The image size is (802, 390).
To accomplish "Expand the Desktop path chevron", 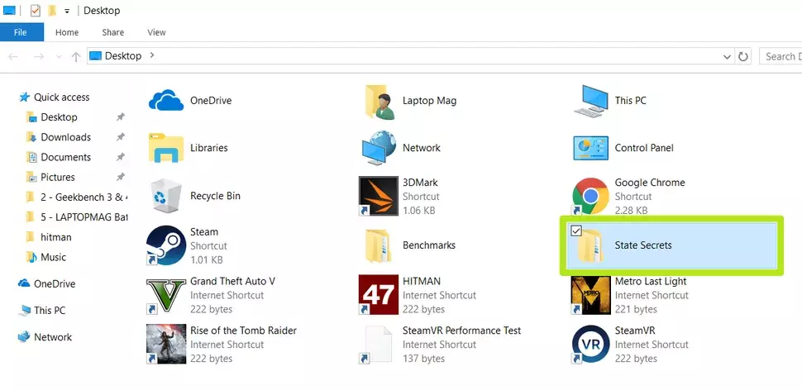I will 152,55.
